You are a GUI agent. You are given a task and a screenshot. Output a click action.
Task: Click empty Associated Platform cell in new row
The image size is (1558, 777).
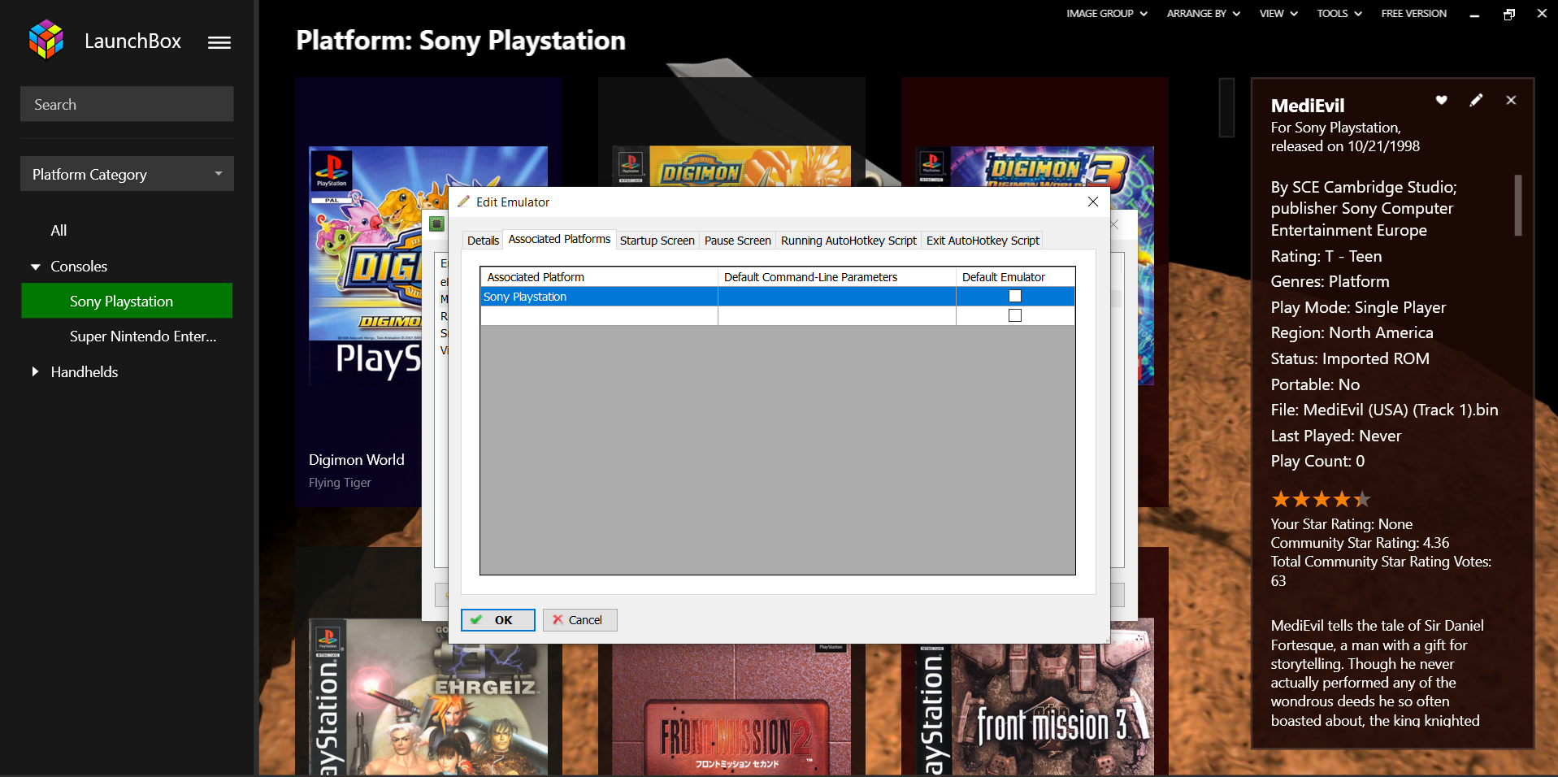pos(599,316)
